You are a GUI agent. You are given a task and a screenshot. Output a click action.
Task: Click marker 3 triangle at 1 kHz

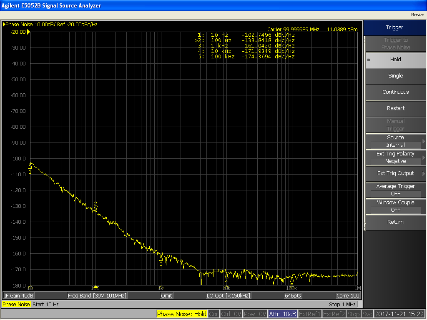click(x=161, y=258)
